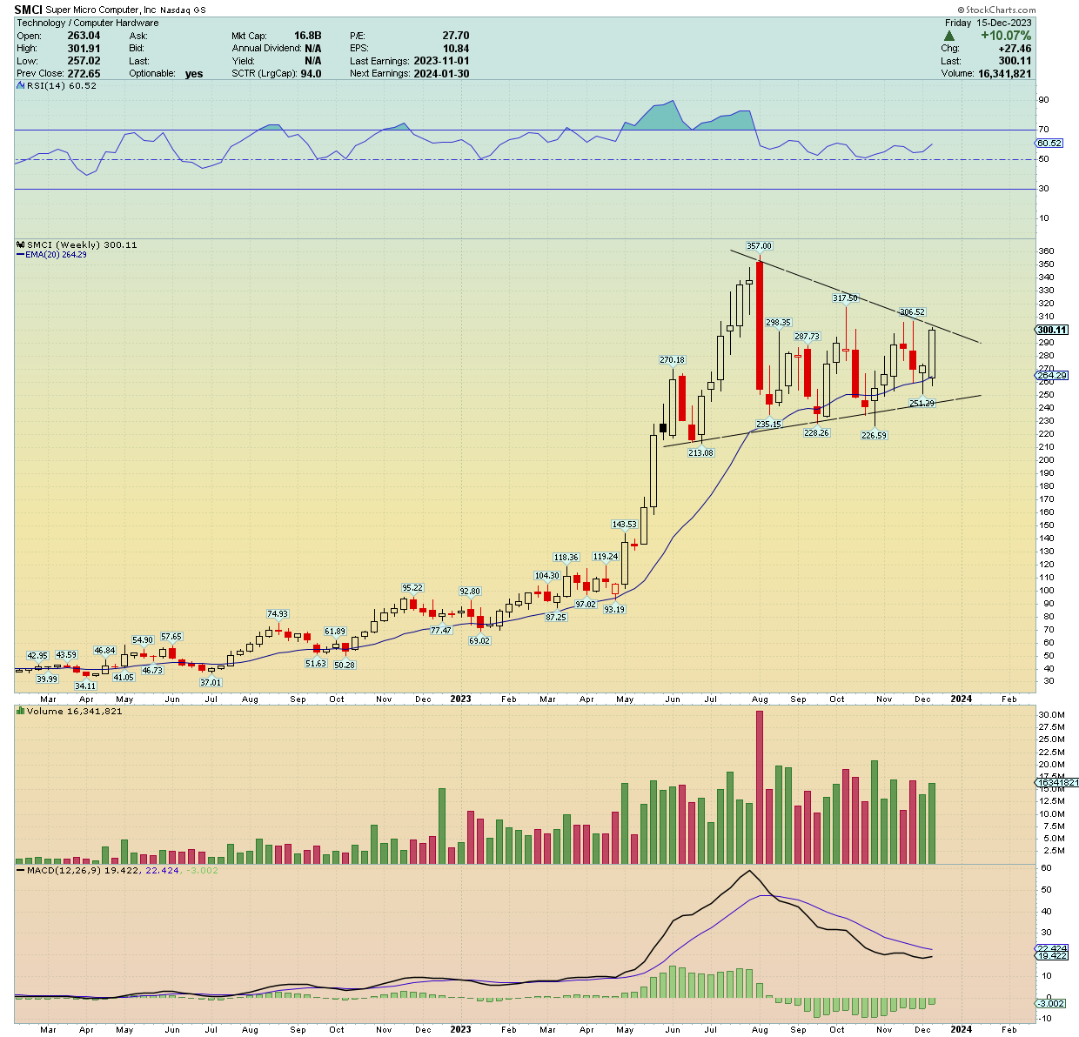Click the 300.11 price tag on right axis
Viewport: 1079px width, 1037px height.
[1052, 330]
